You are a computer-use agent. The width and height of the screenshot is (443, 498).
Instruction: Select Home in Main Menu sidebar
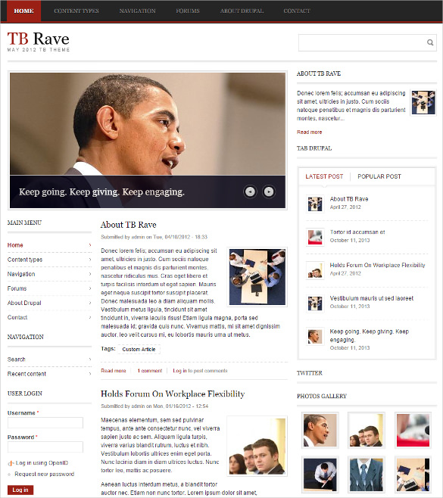(15, 245)
